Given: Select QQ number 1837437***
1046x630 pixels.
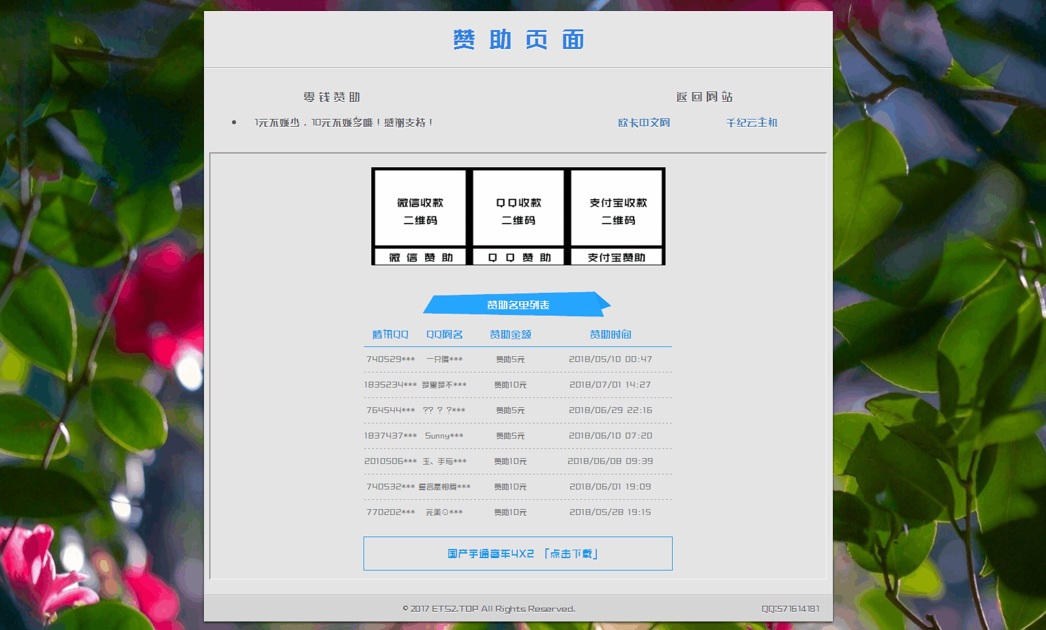Looking at the screenshot, I should point(390,435).
